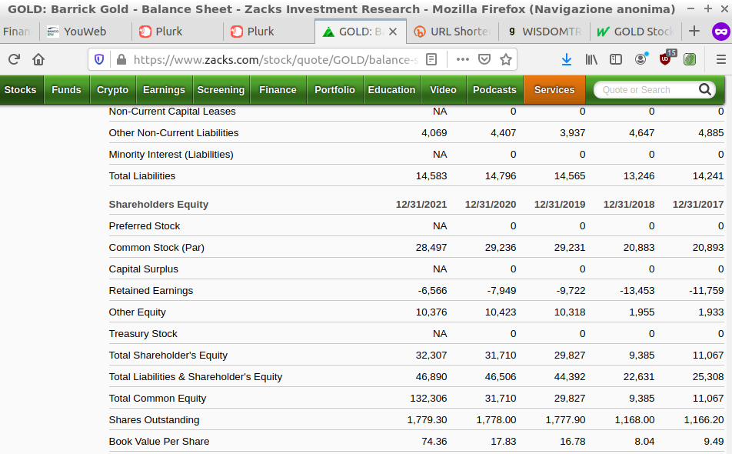
Task: Select Total Shareholder's Equity label
Action: click(x=168, y=356)
